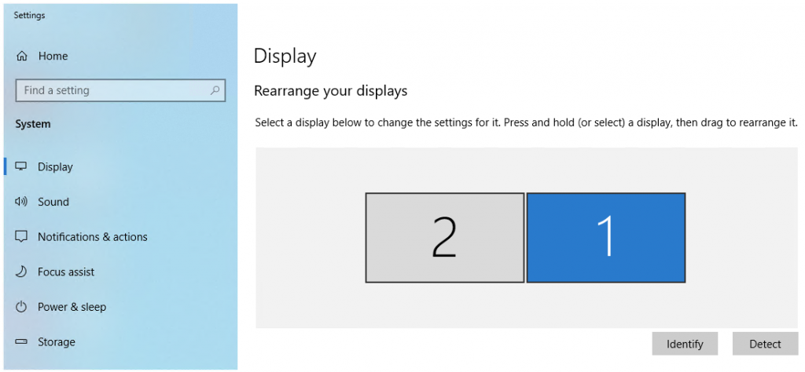Select display 2 in the arrangement
This screenshot has height=372, width=805.
(445, 237)
